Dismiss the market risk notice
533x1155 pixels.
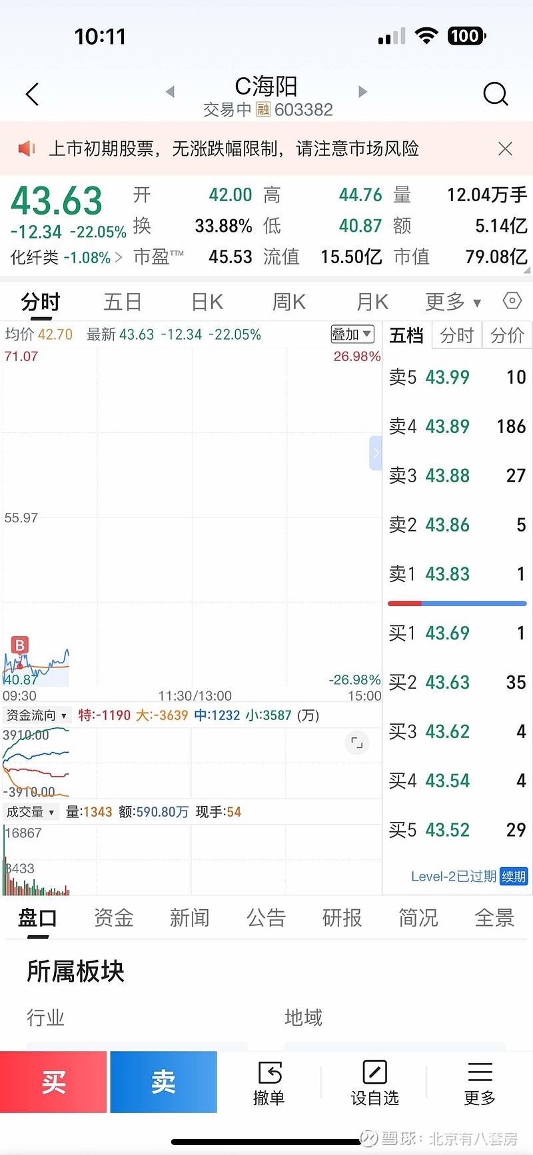pos(505,149)
